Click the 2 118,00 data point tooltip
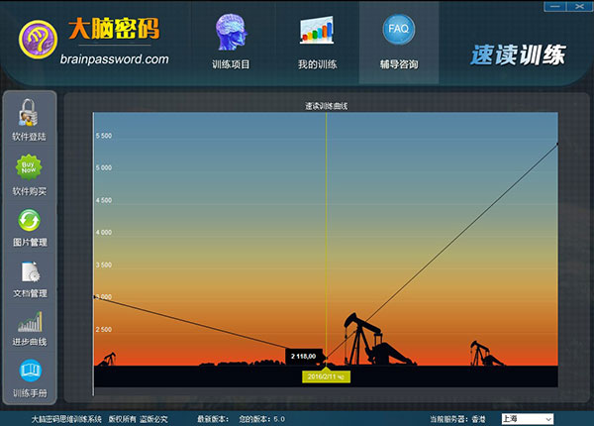Screen dimensions: 594x426 (304, 357)
